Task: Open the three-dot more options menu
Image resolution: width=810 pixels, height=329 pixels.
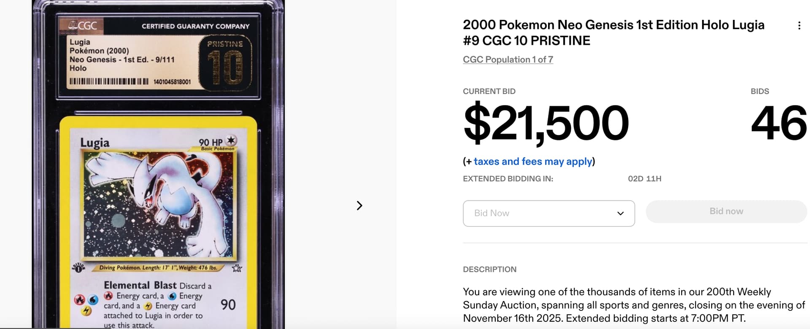Action: (x=799, y=26)
